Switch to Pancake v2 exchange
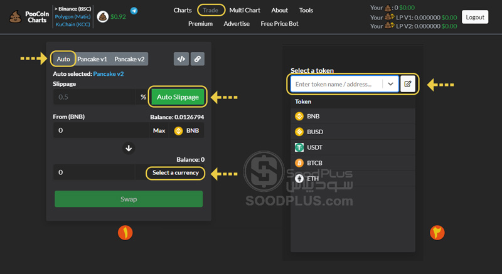Viewport: 502px width, 274px height. coord(130,59)
